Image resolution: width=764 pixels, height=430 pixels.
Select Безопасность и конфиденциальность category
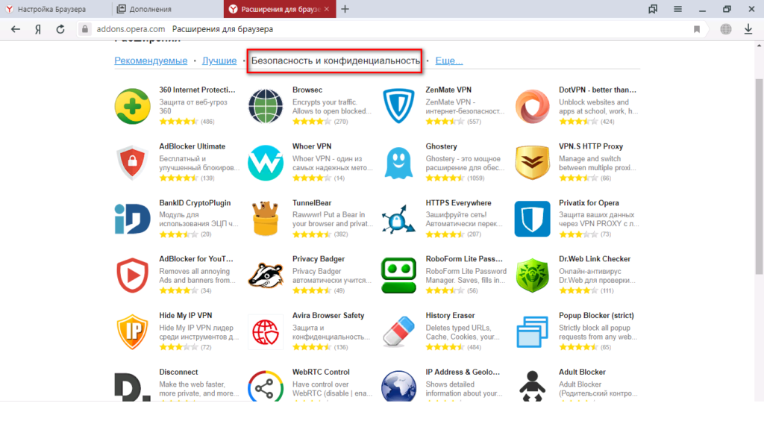click(x=335, y=61)
